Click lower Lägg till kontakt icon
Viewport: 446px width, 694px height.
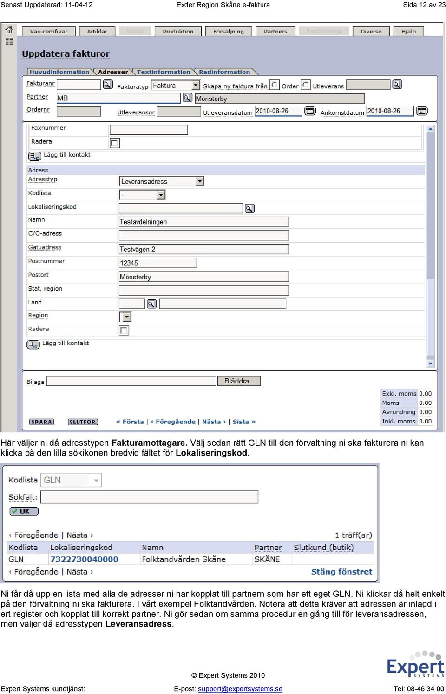pos(33,344)
